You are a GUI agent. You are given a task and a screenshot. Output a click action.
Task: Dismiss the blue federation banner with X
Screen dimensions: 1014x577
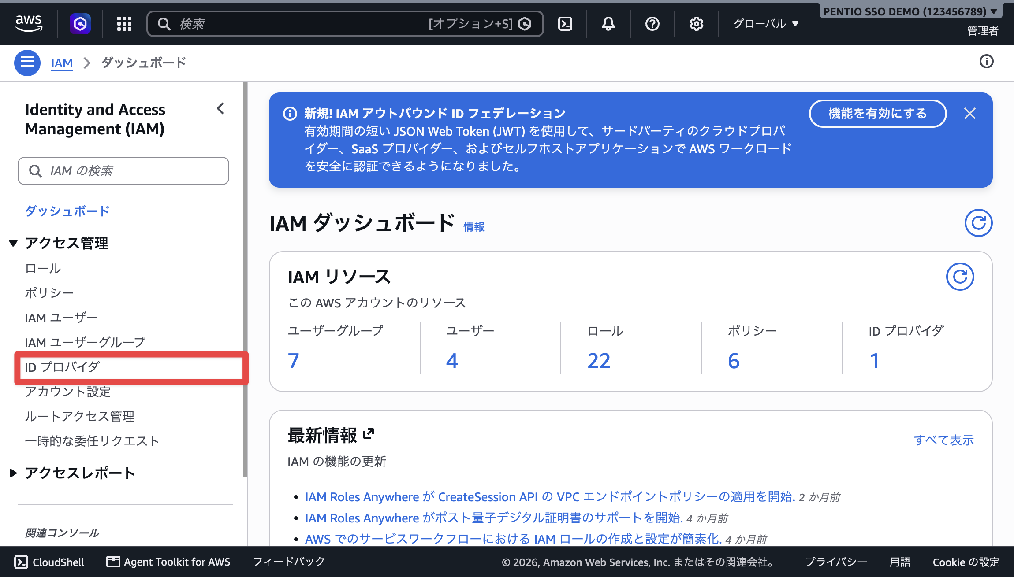[x=969, y=114]
